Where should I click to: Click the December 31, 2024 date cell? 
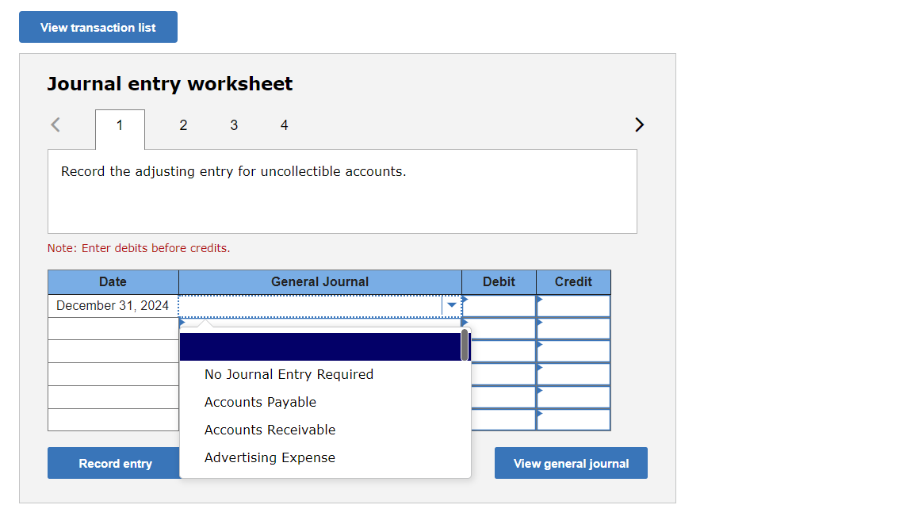click(113, 305)
